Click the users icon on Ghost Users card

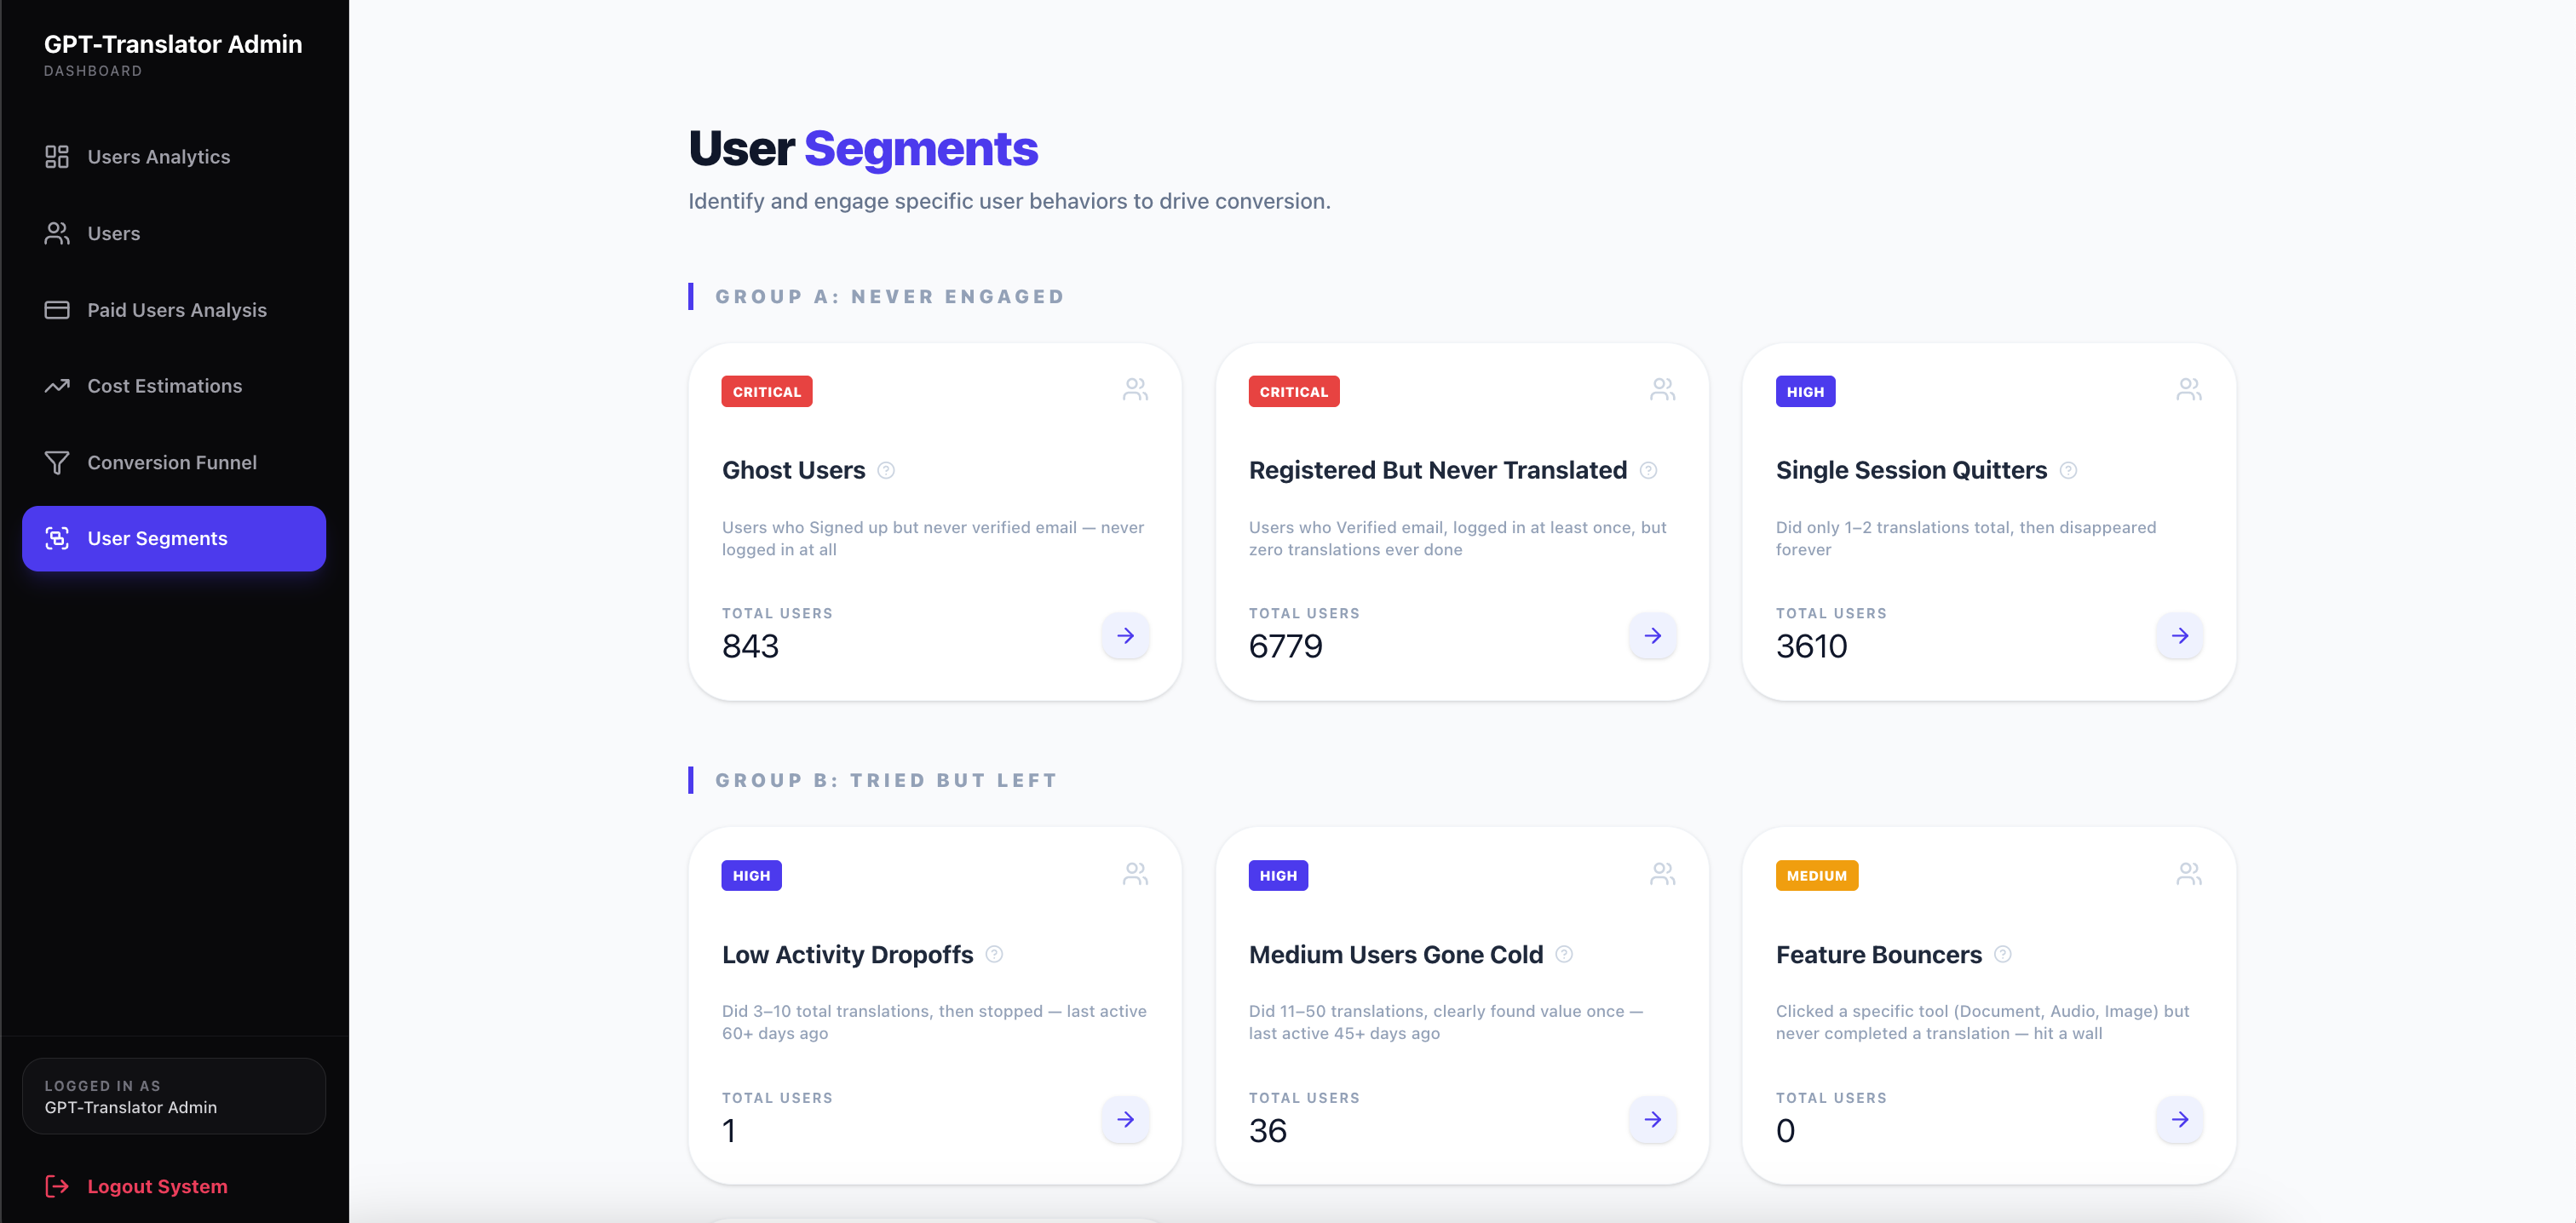tap(1135, 389)
